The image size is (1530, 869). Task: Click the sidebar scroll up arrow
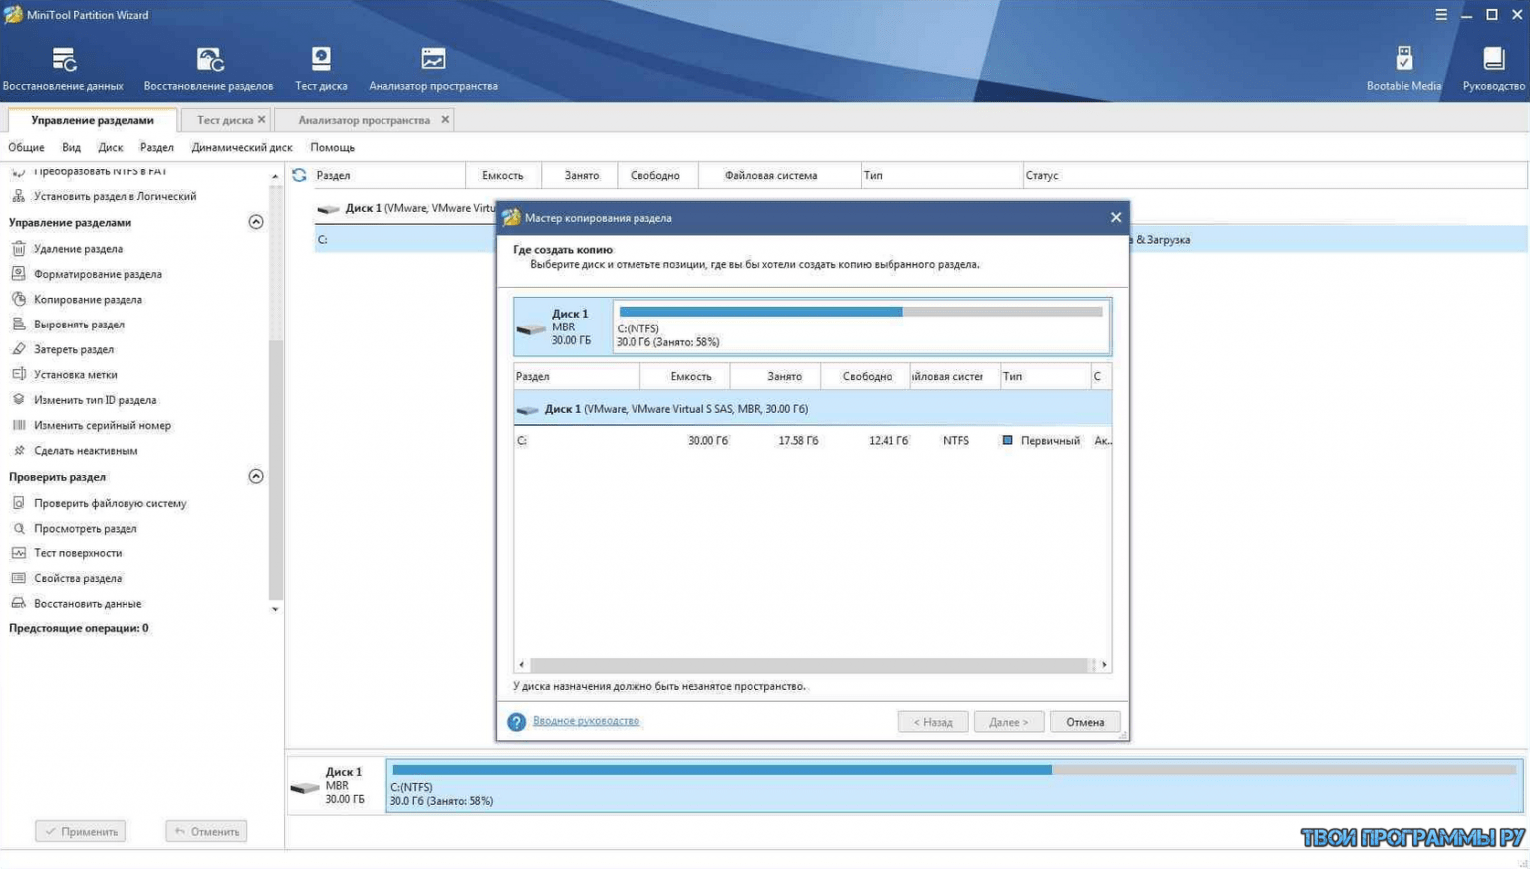(x=275, y=176)
